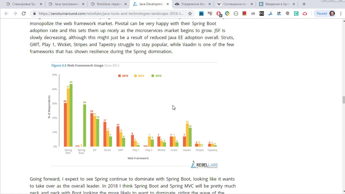The height and width of the screenshot is (194, 345).
Task: Click the 'Grails' axis label
Action: pos(174,150)
